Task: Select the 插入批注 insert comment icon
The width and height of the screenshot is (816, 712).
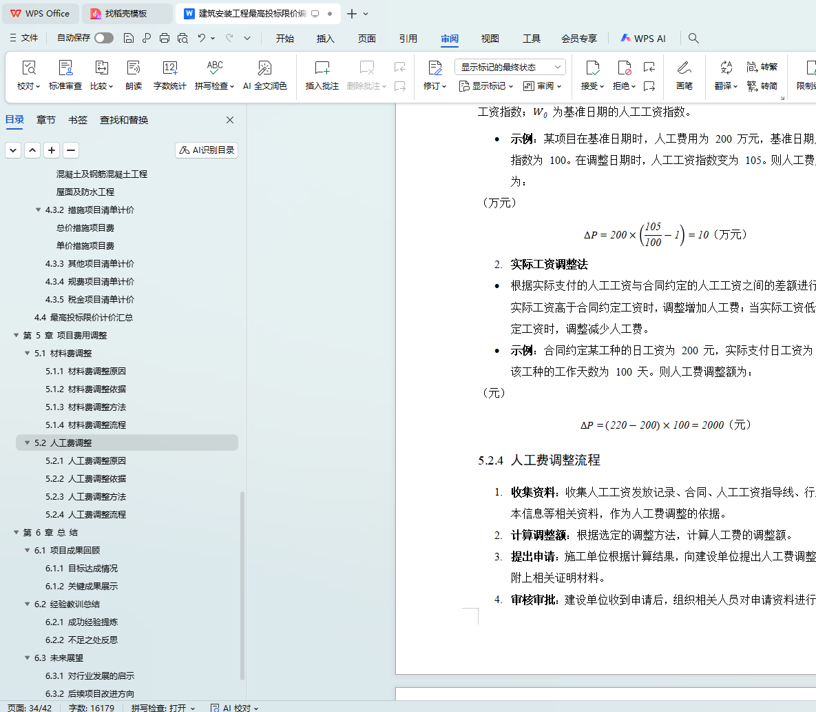Action: click(x=322, y=68)
